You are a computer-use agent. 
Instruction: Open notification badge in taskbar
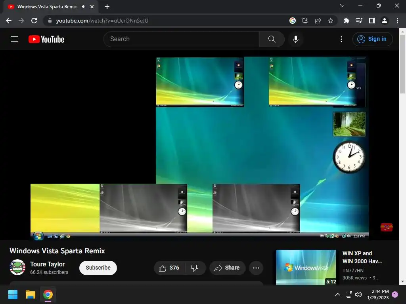[395, 294]
